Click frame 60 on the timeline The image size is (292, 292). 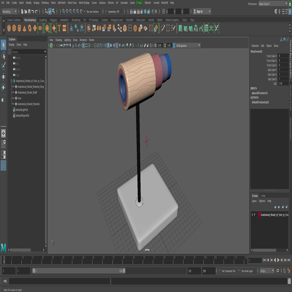tap(124, 260)
